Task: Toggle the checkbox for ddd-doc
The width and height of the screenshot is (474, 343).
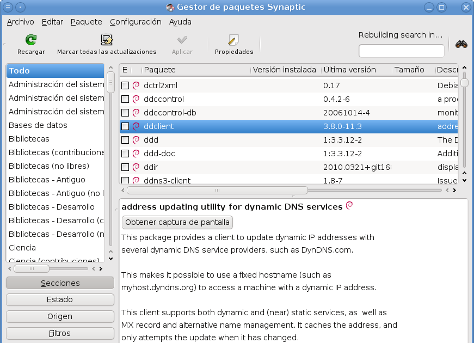Action: (125, 154)
